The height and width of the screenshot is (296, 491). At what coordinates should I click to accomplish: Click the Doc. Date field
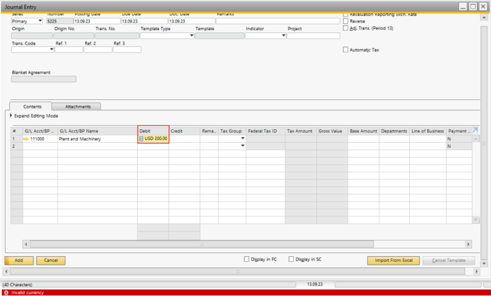[x=192, y=21]
